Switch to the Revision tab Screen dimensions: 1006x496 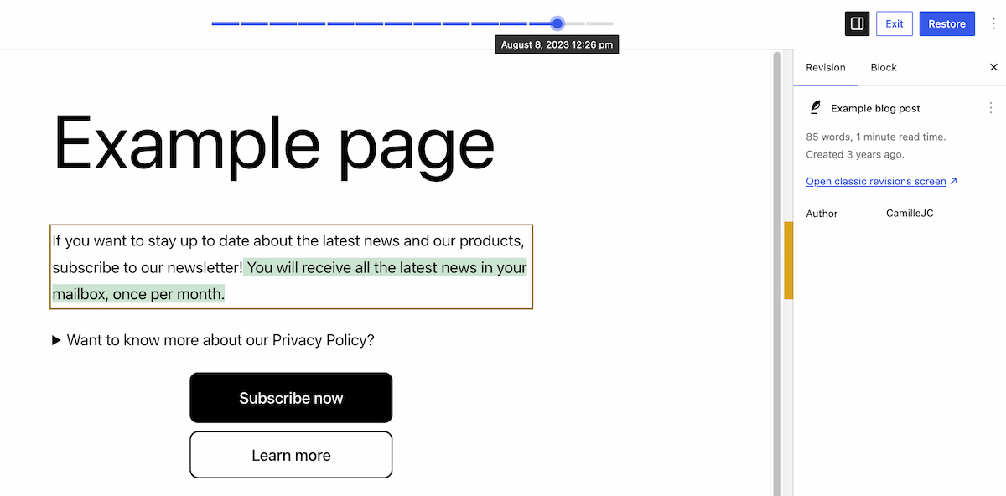[x=826, y=67]
